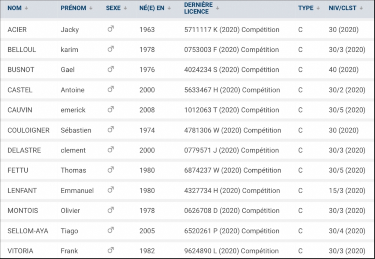375x259 pixels.
Task: Sort by DERNIÈRE LICENCE column arrow
Action: click(217, 8)
